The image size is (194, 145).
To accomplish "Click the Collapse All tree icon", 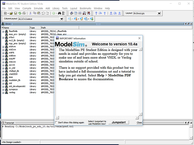I will coord(64,13).
